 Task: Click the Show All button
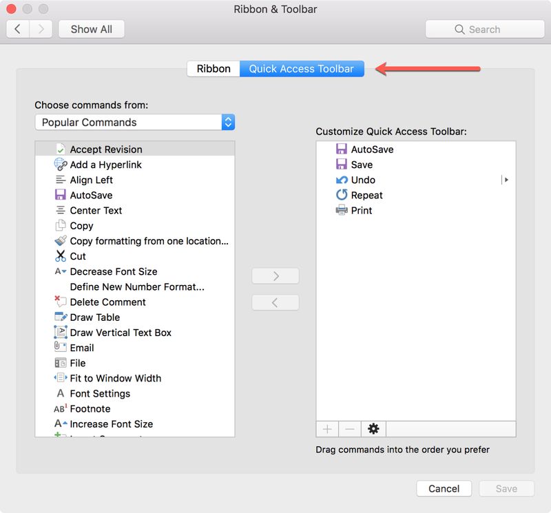tap(92, 29)
